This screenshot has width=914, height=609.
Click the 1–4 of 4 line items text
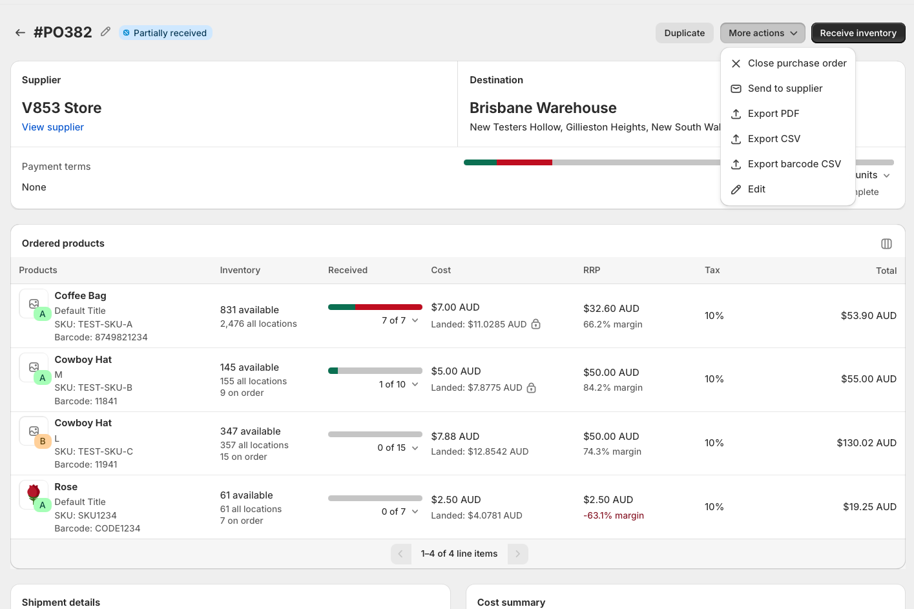click(459, 553)
